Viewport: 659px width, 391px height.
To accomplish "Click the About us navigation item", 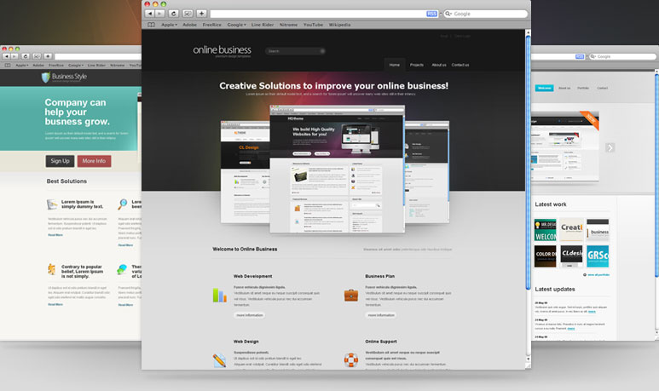I will coord(439,65).
